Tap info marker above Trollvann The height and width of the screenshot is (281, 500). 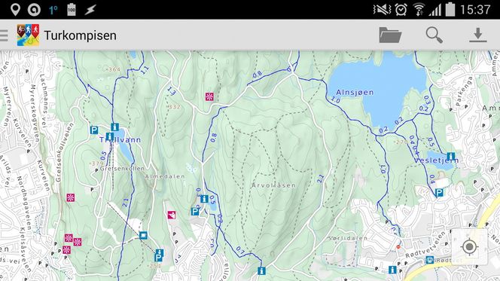coord(114,127)
